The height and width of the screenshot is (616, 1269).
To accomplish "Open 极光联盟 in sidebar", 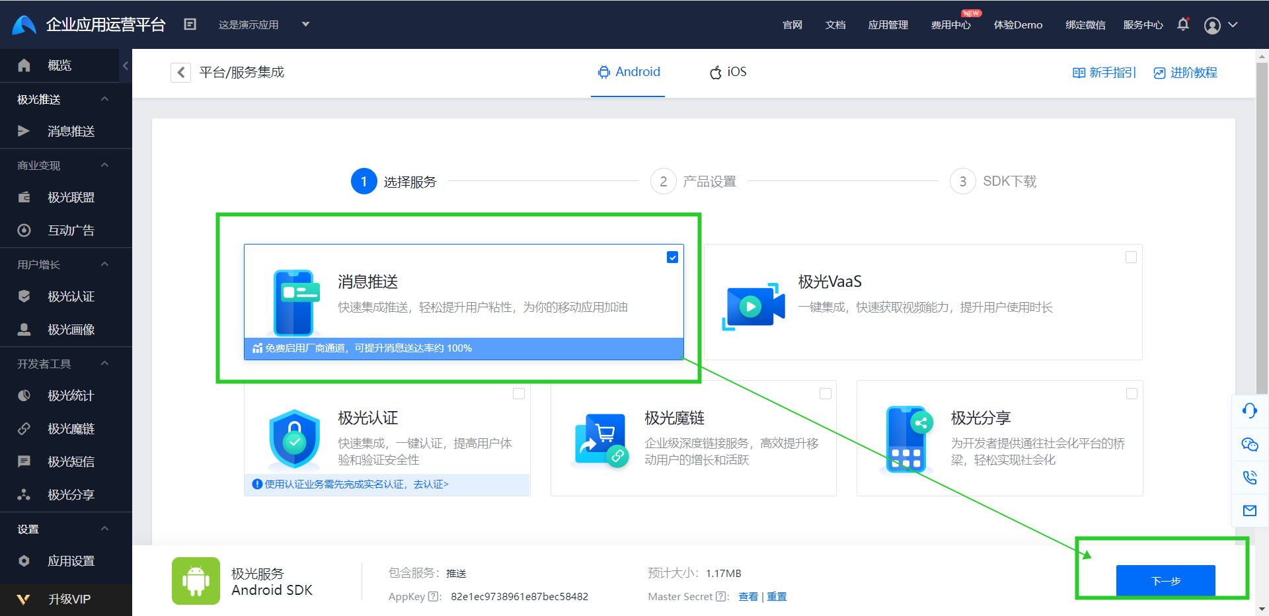I will coord(66,198).
